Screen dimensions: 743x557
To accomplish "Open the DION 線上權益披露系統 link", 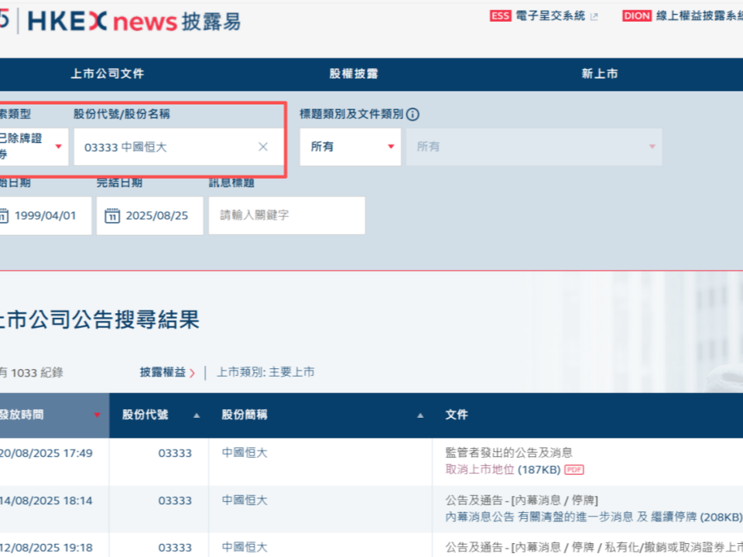I will click(681, 15).
